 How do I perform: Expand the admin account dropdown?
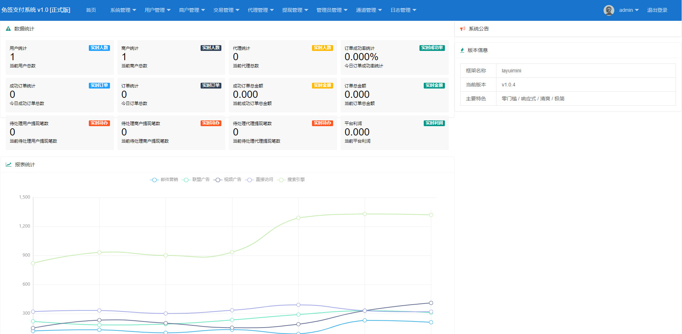pos(629,10)
